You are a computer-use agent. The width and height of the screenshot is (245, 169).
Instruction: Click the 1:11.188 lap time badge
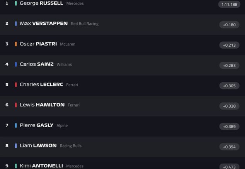(229, 5)
